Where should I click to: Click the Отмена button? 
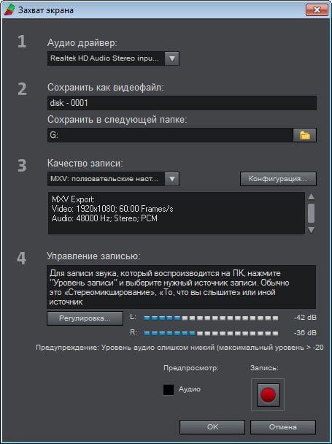(283, 427)
